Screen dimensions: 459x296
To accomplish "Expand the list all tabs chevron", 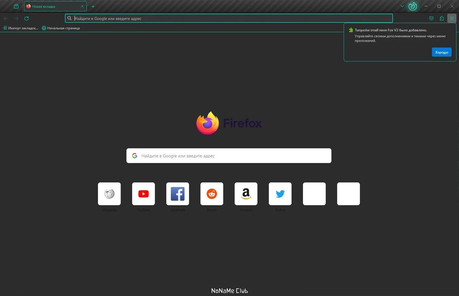I will click(402, 6).
